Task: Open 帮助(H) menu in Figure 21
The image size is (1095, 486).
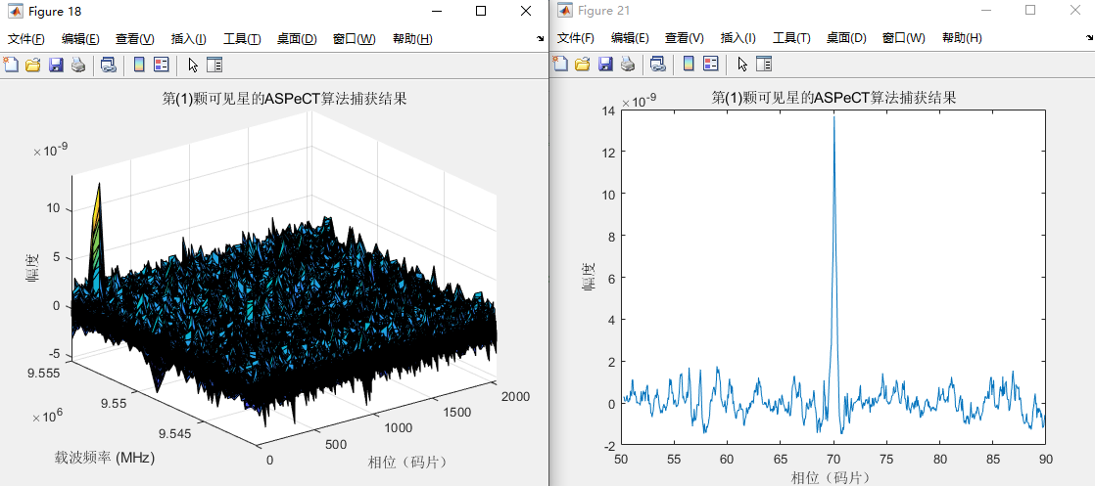Action: [962, 38]
